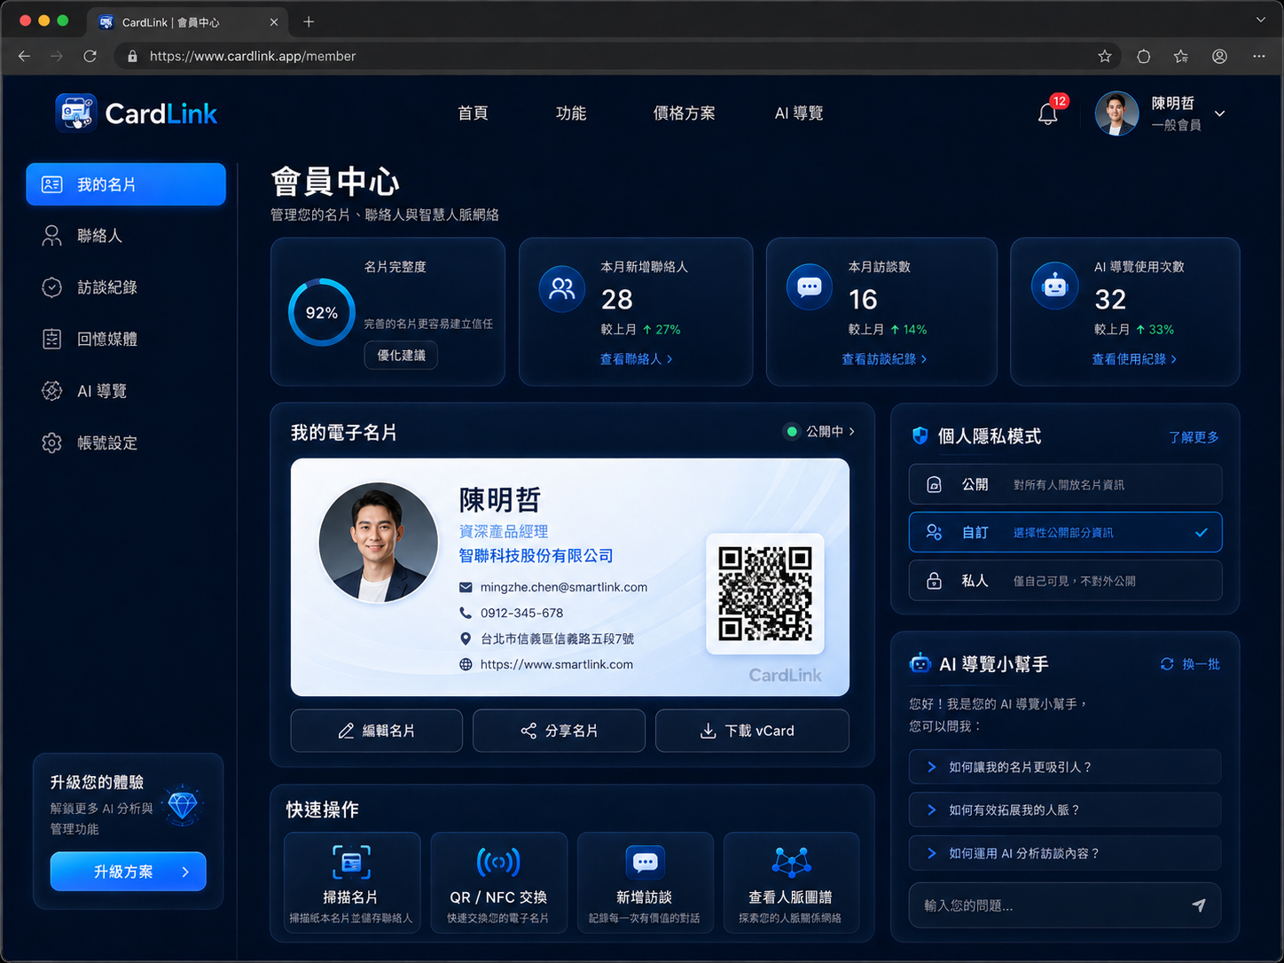Go to 聯絡人 in the sidebar
The width and height of the screenshot is (1284, 963).
pyautogui.click(x=126, y=236)
